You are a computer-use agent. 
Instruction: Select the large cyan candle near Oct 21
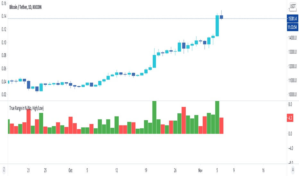(x=154, y=61)
